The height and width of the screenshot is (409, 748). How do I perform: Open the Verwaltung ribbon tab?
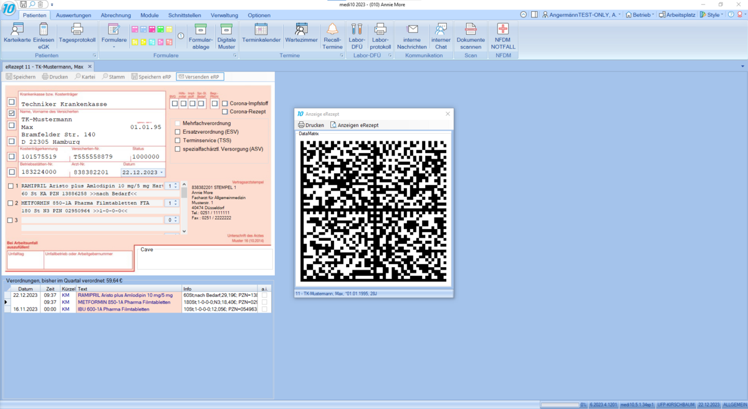(224, 15)
